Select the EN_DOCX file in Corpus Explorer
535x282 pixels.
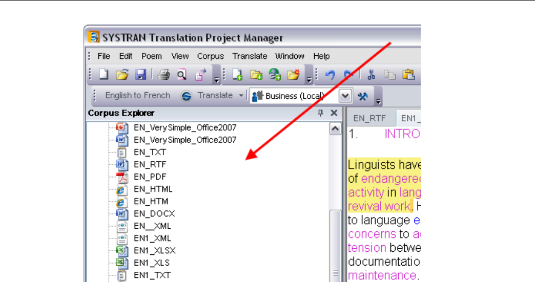tap(154, 213)
